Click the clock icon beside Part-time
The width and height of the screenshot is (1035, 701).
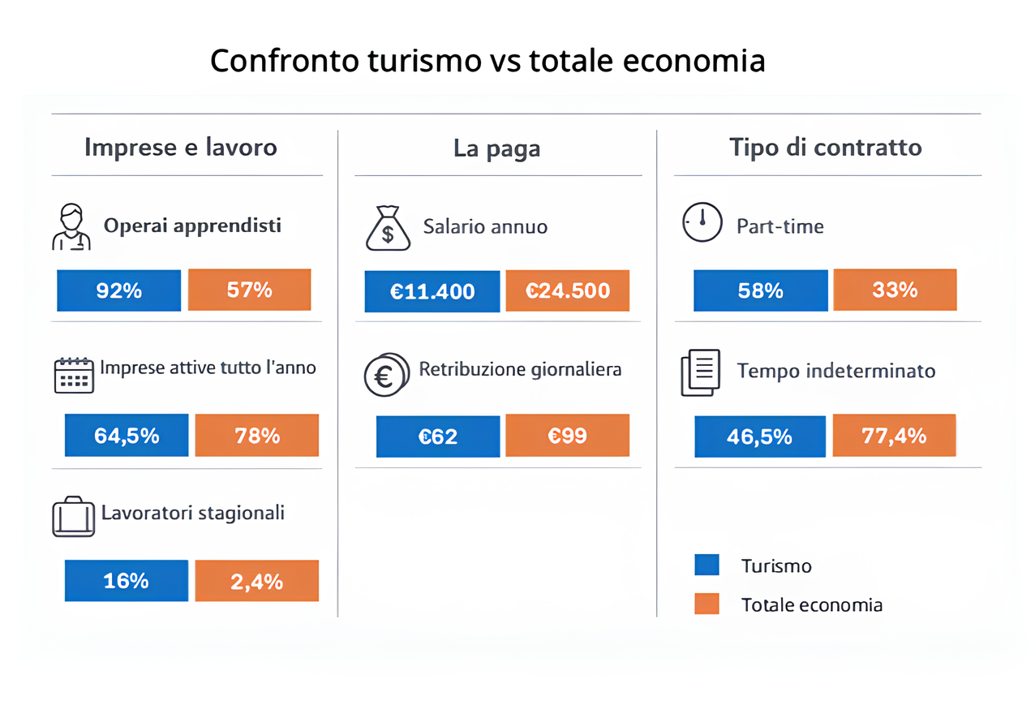pos(702,222)
